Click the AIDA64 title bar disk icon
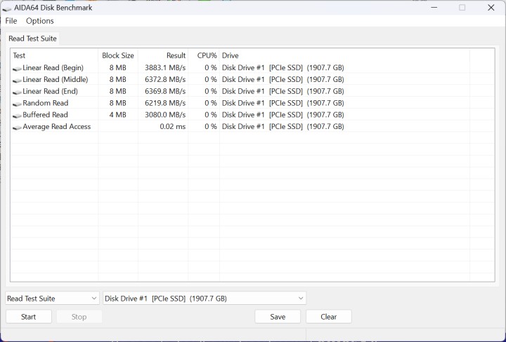This screenshot has height=342, width=506. click(x=6, y=8)
